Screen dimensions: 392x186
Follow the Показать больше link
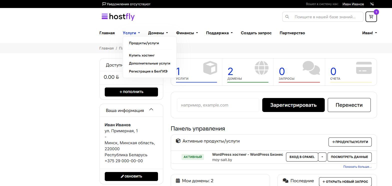[357, 167]
